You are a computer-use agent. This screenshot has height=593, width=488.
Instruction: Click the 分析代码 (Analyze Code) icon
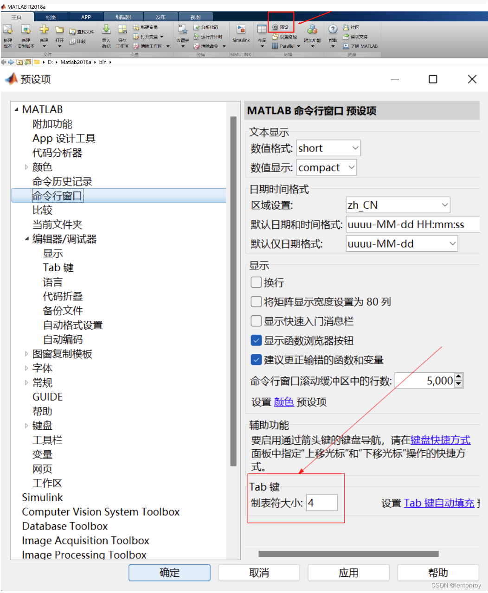pos(197,27)
